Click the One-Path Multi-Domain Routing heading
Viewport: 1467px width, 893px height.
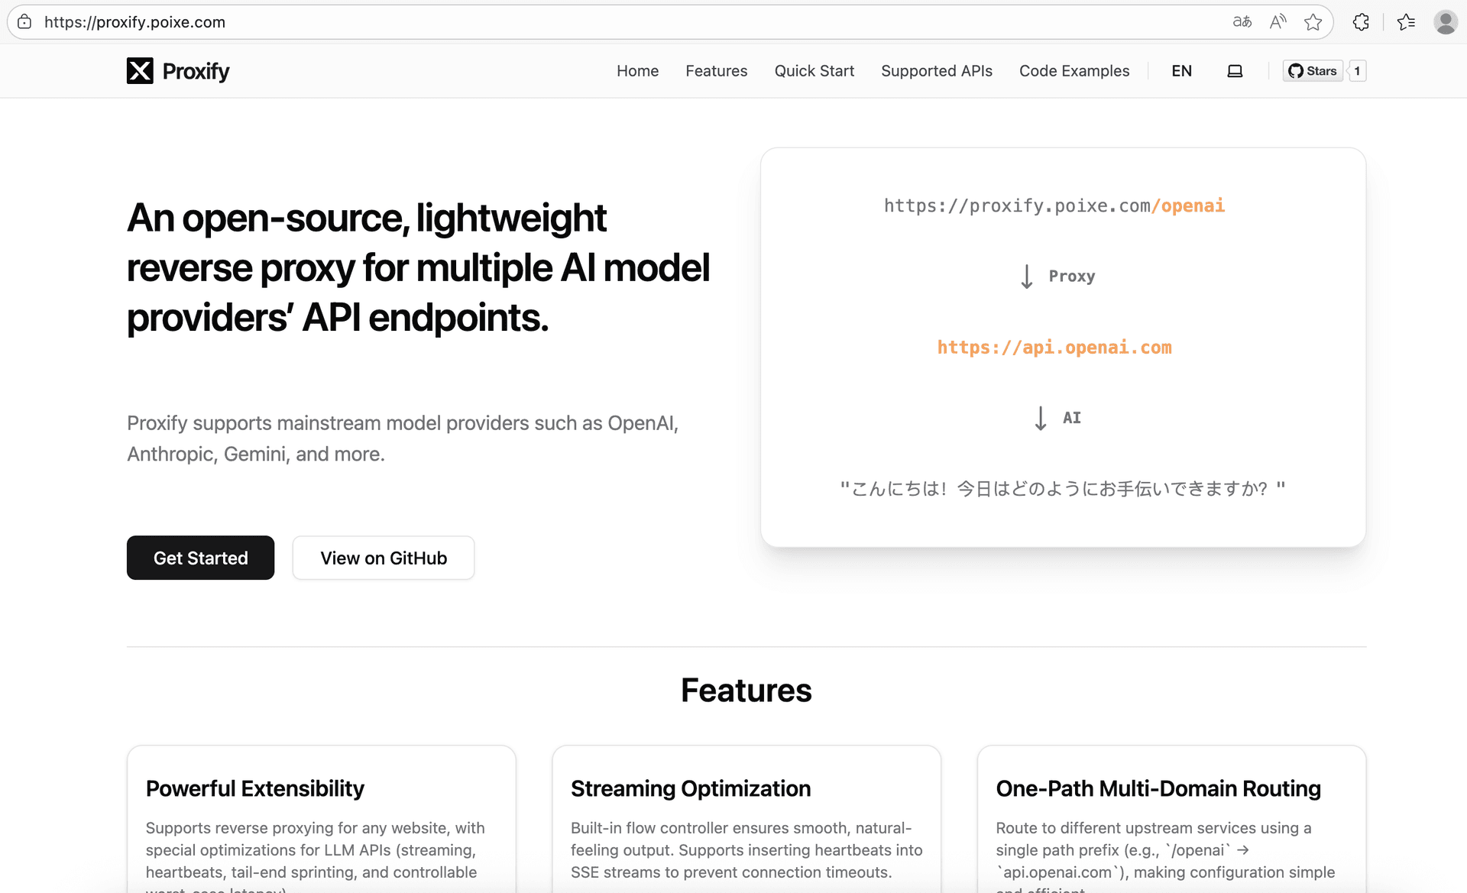[1158, 788]
